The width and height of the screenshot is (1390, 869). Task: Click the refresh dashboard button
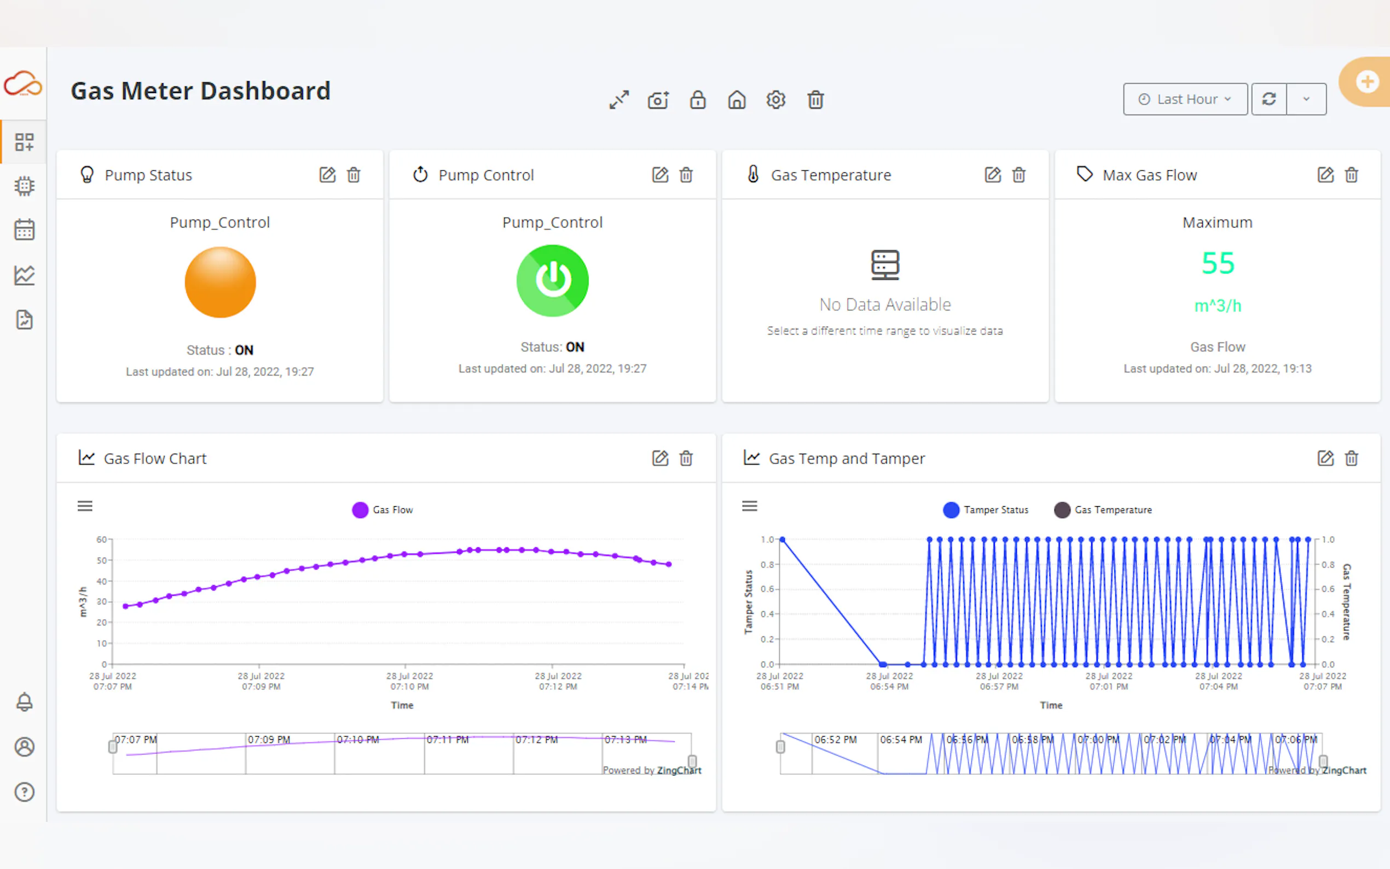(1269, 100)
